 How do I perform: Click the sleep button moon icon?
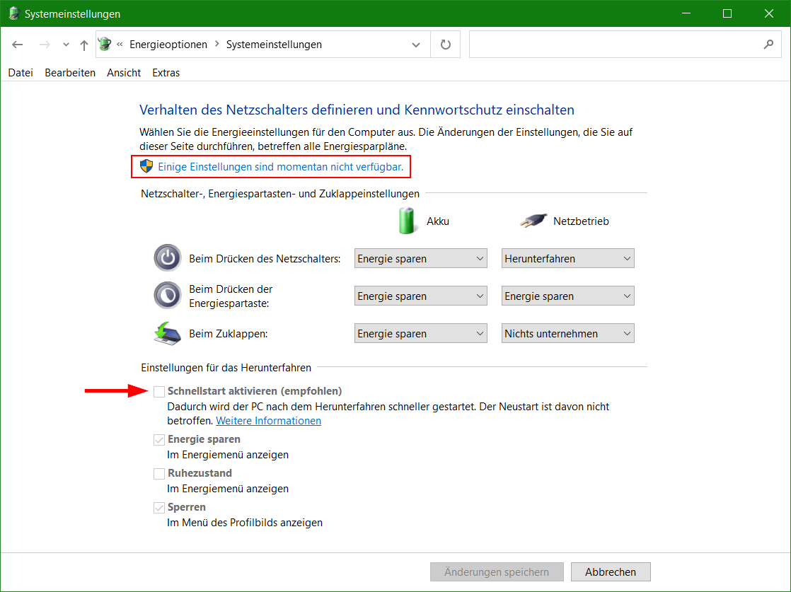click(168, 296)
